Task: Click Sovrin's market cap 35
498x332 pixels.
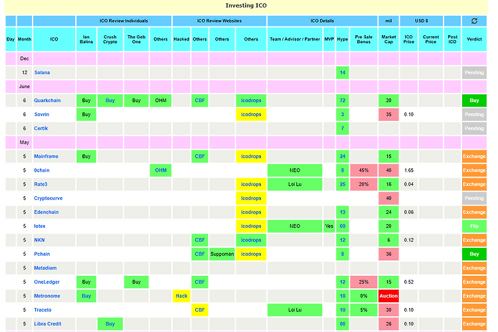Action: 388,115
